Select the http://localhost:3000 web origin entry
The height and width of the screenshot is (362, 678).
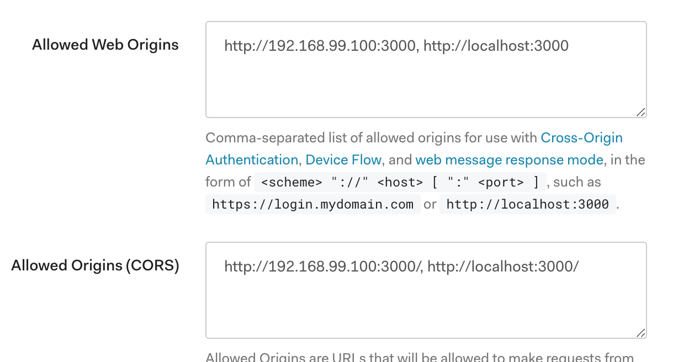[x=495, y=46]
